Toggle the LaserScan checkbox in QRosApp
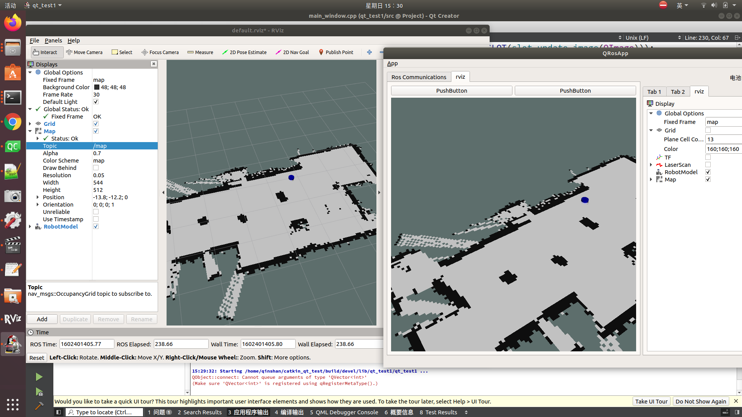Image resolution: width=742 pixels, height=417 pixels. (x=708, y=165)
